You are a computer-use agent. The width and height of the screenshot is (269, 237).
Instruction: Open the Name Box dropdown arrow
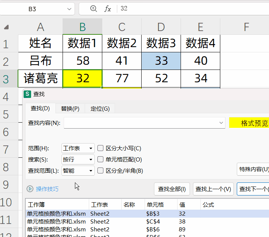pyautogui.click(x=69, y=9)
